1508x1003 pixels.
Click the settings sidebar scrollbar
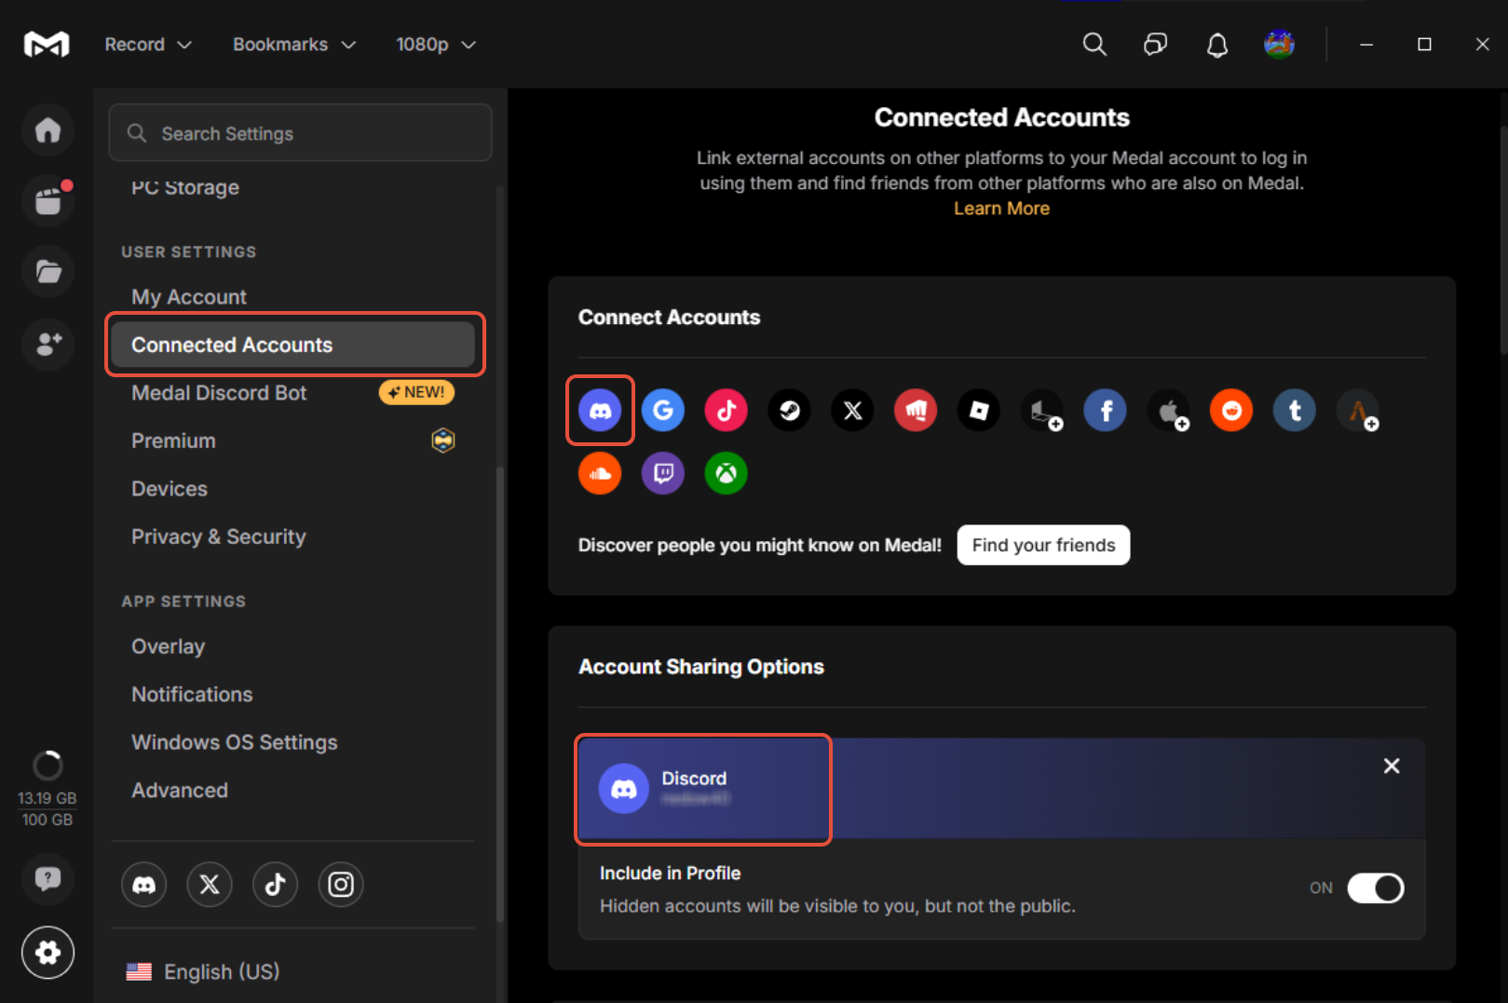(500, 694)
